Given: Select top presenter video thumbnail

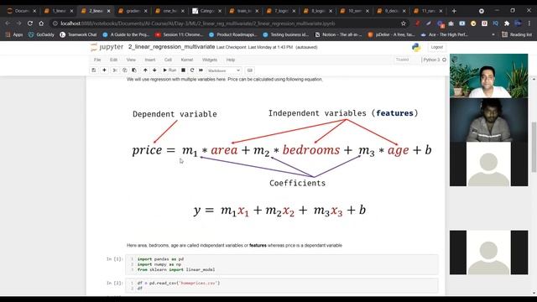Looking at the screenshot, I should tap(488, 75).
